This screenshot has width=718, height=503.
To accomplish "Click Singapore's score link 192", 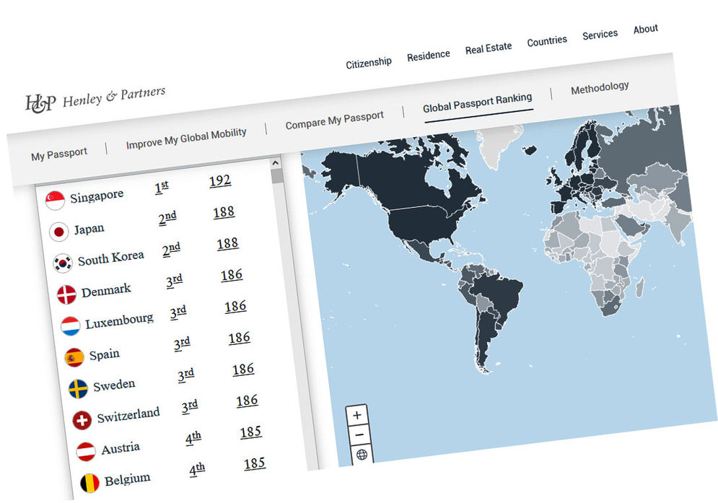I will [220, 180].
